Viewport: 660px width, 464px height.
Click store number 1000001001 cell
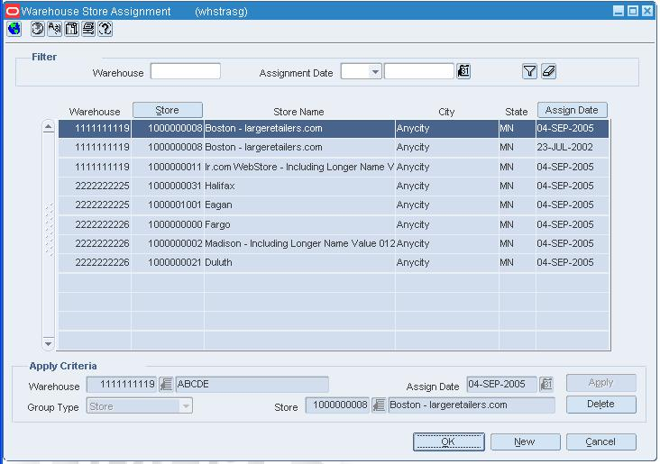168,205
